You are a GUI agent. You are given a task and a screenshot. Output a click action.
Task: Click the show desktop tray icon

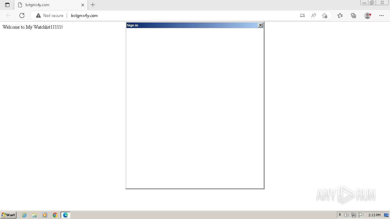pos(386,215)
